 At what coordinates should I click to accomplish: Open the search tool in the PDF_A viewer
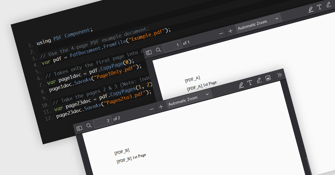pyautogui.click(x=158, y=50)
